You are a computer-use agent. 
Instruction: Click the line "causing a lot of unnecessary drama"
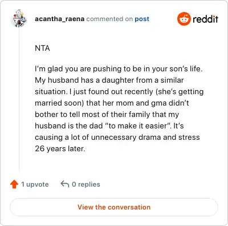coord(117,137)
